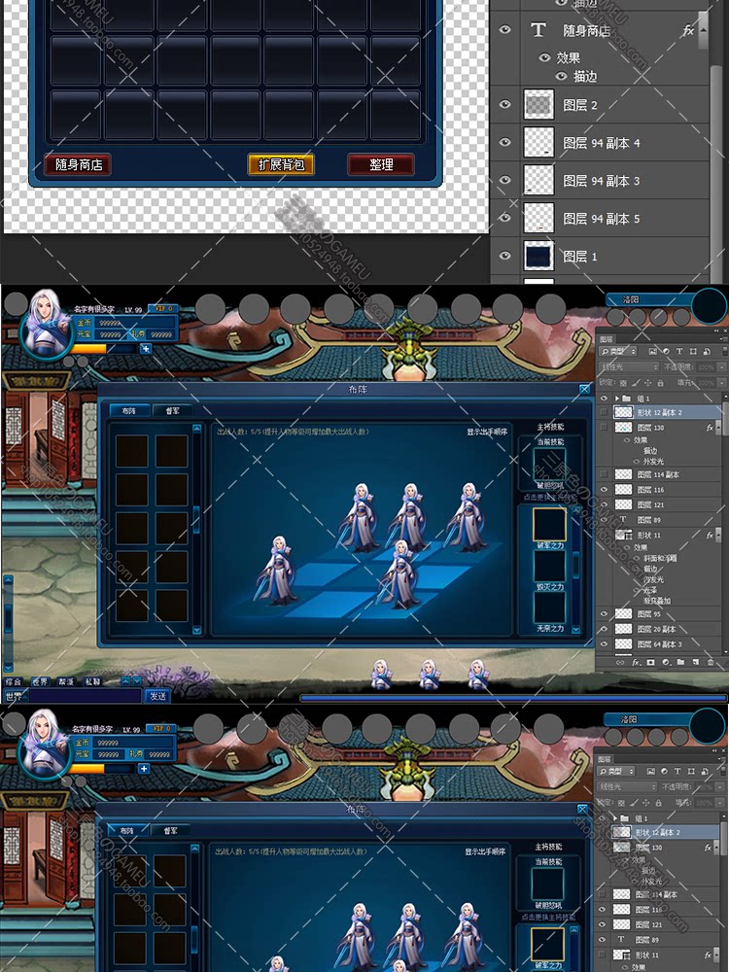
Task: Close the 布阵 window in middle screenshot
Action: tap(584, 389)
